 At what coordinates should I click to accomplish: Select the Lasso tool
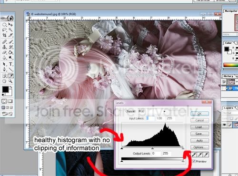coord(4,30)
